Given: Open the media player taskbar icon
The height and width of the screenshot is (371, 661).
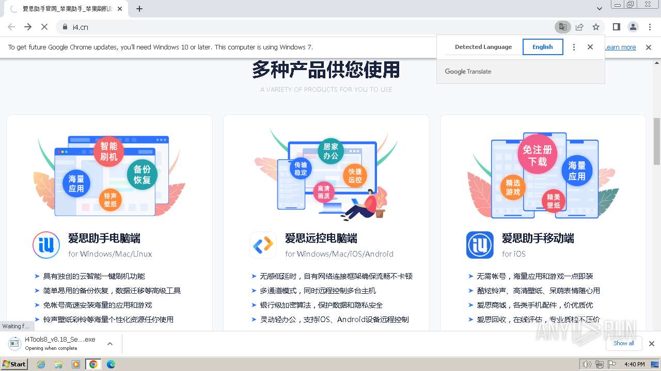Looking at the screenshot, I should click(76, 364).
